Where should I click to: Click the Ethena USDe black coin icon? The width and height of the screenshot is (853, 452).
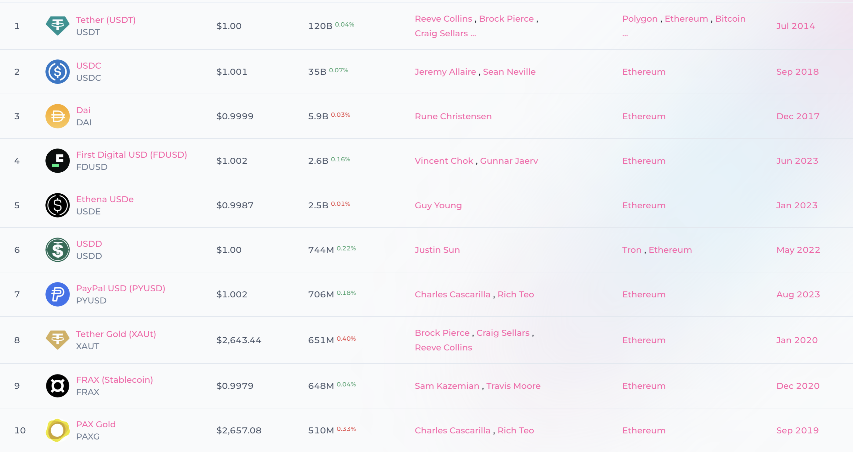coord(58,205)
